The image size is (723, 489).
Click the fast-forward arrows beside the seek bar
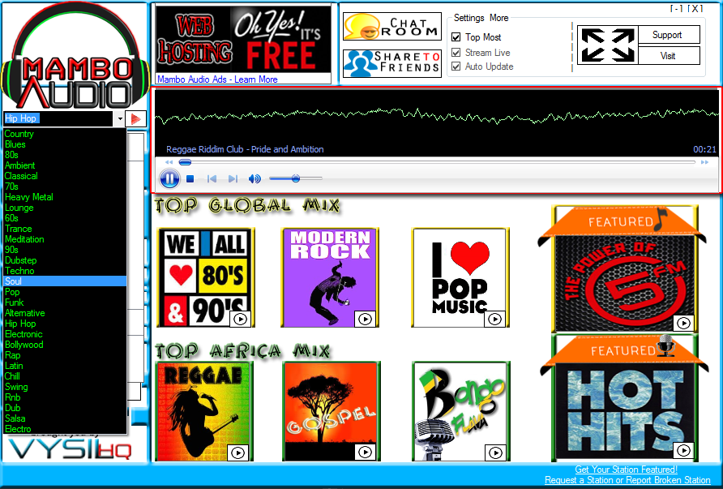[704, 162]
